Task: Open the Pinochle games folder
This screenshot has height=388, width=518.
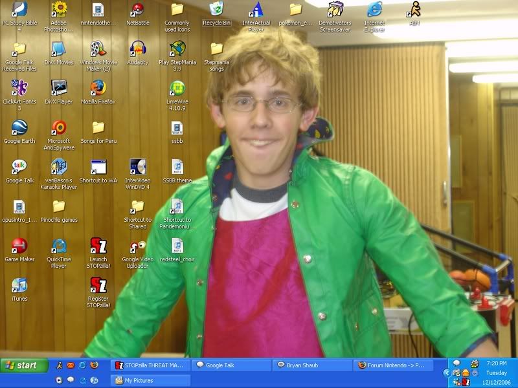Action: [x=59, y=211]
